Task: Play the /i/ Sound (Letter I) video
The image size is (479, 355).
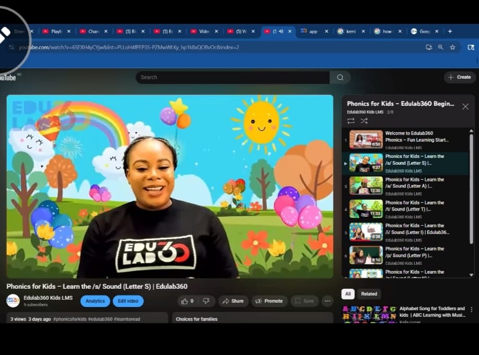Action: click(406, 232)
